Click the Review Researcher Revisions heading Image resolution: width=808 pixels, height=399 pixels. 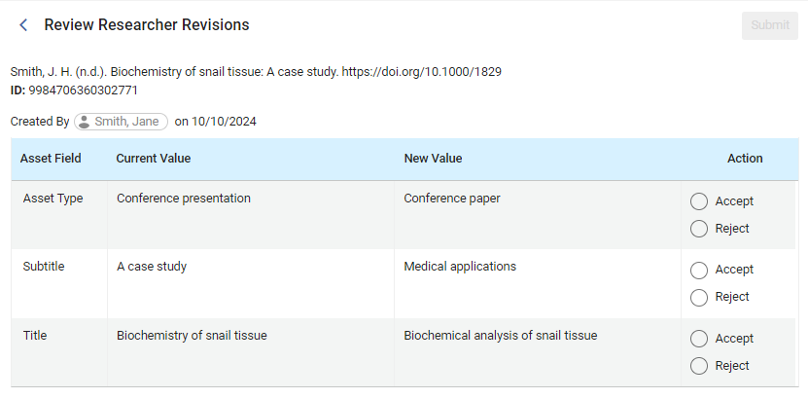(x=147, y=25)
